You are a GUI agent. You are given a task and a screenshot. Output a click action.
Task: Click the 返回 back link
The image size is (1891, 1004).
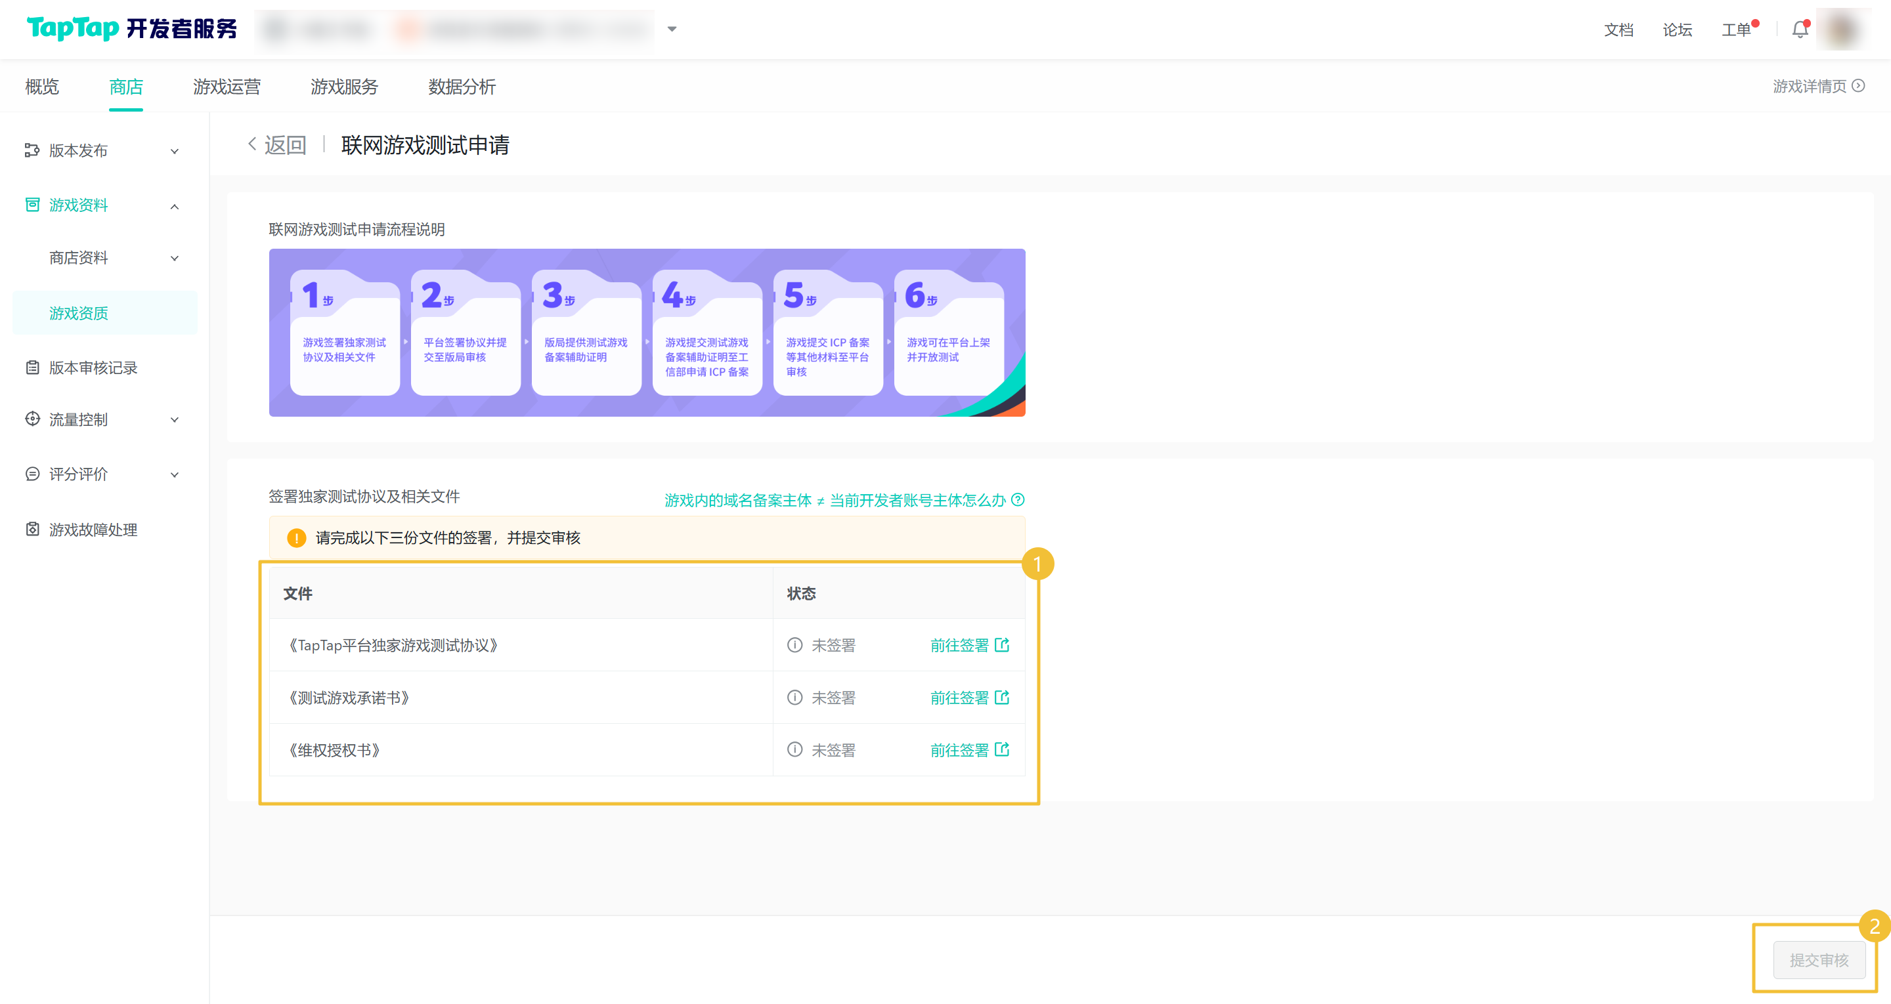[x=286, y=144]
